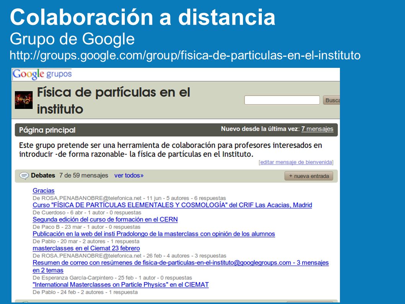Focus the group search text field
Screen dimensions: 405x304
point(282,100)
